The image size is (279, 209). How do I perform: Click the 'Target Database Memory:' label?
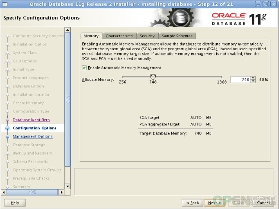tap(163, 133)
